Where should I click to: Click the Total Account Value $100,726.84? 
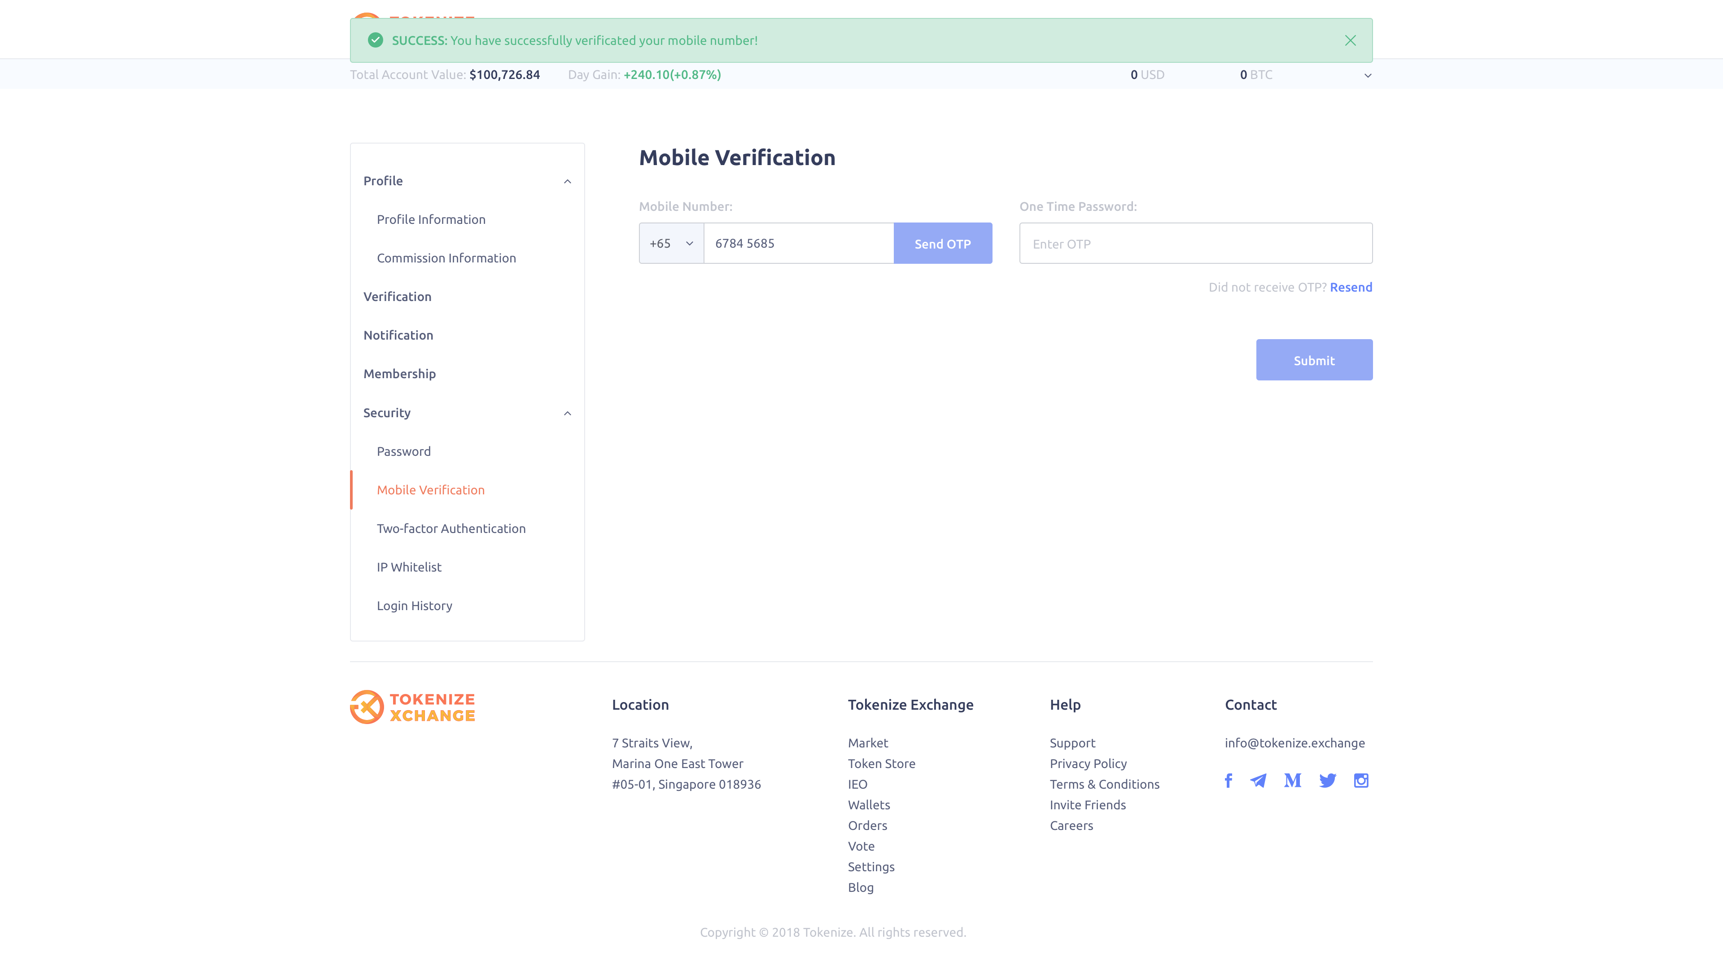[504, 75]
